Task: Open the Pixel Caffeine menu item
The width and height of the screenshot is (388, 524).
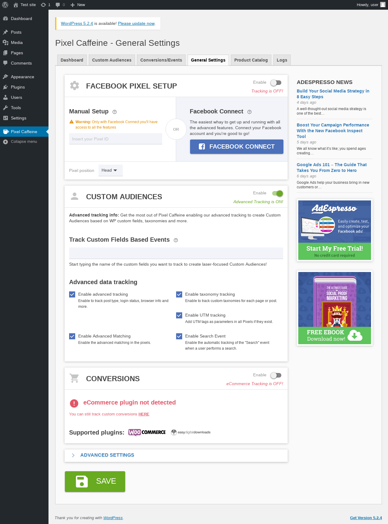Action: (24, 132)
